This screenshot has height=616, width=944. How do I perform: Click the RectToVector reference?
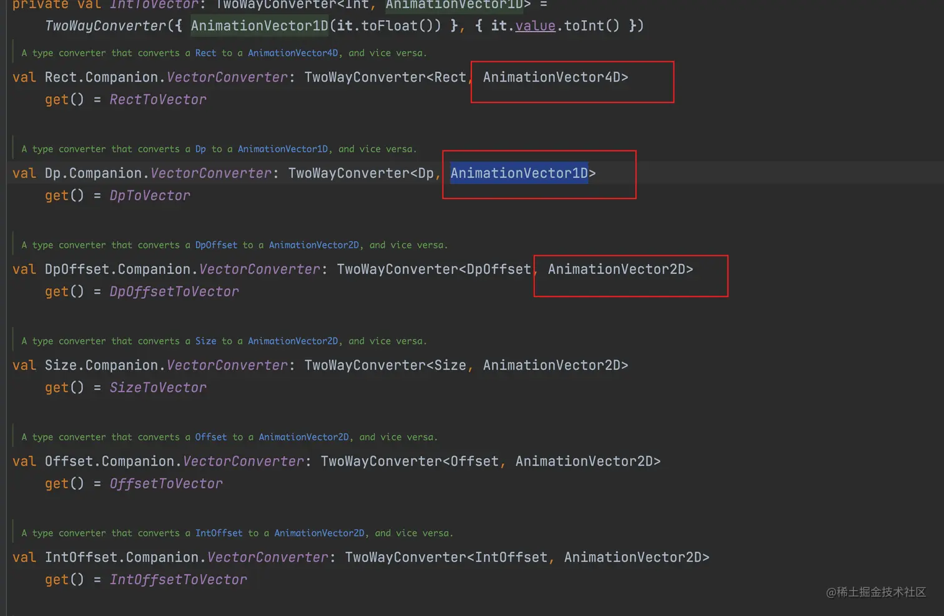click(158, 100)
